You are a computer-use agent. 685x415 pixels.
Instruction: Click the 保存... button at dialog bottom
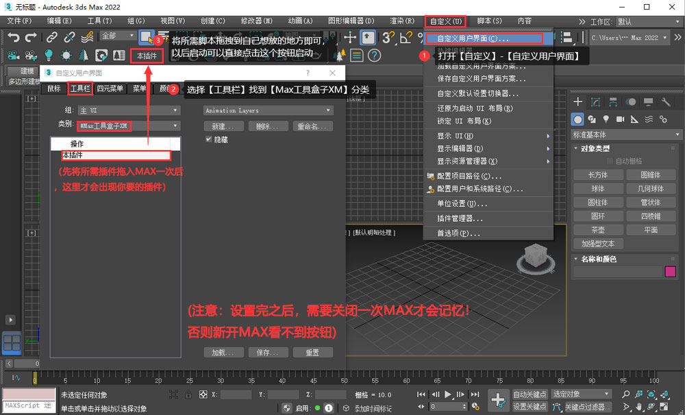click(269, 353)
